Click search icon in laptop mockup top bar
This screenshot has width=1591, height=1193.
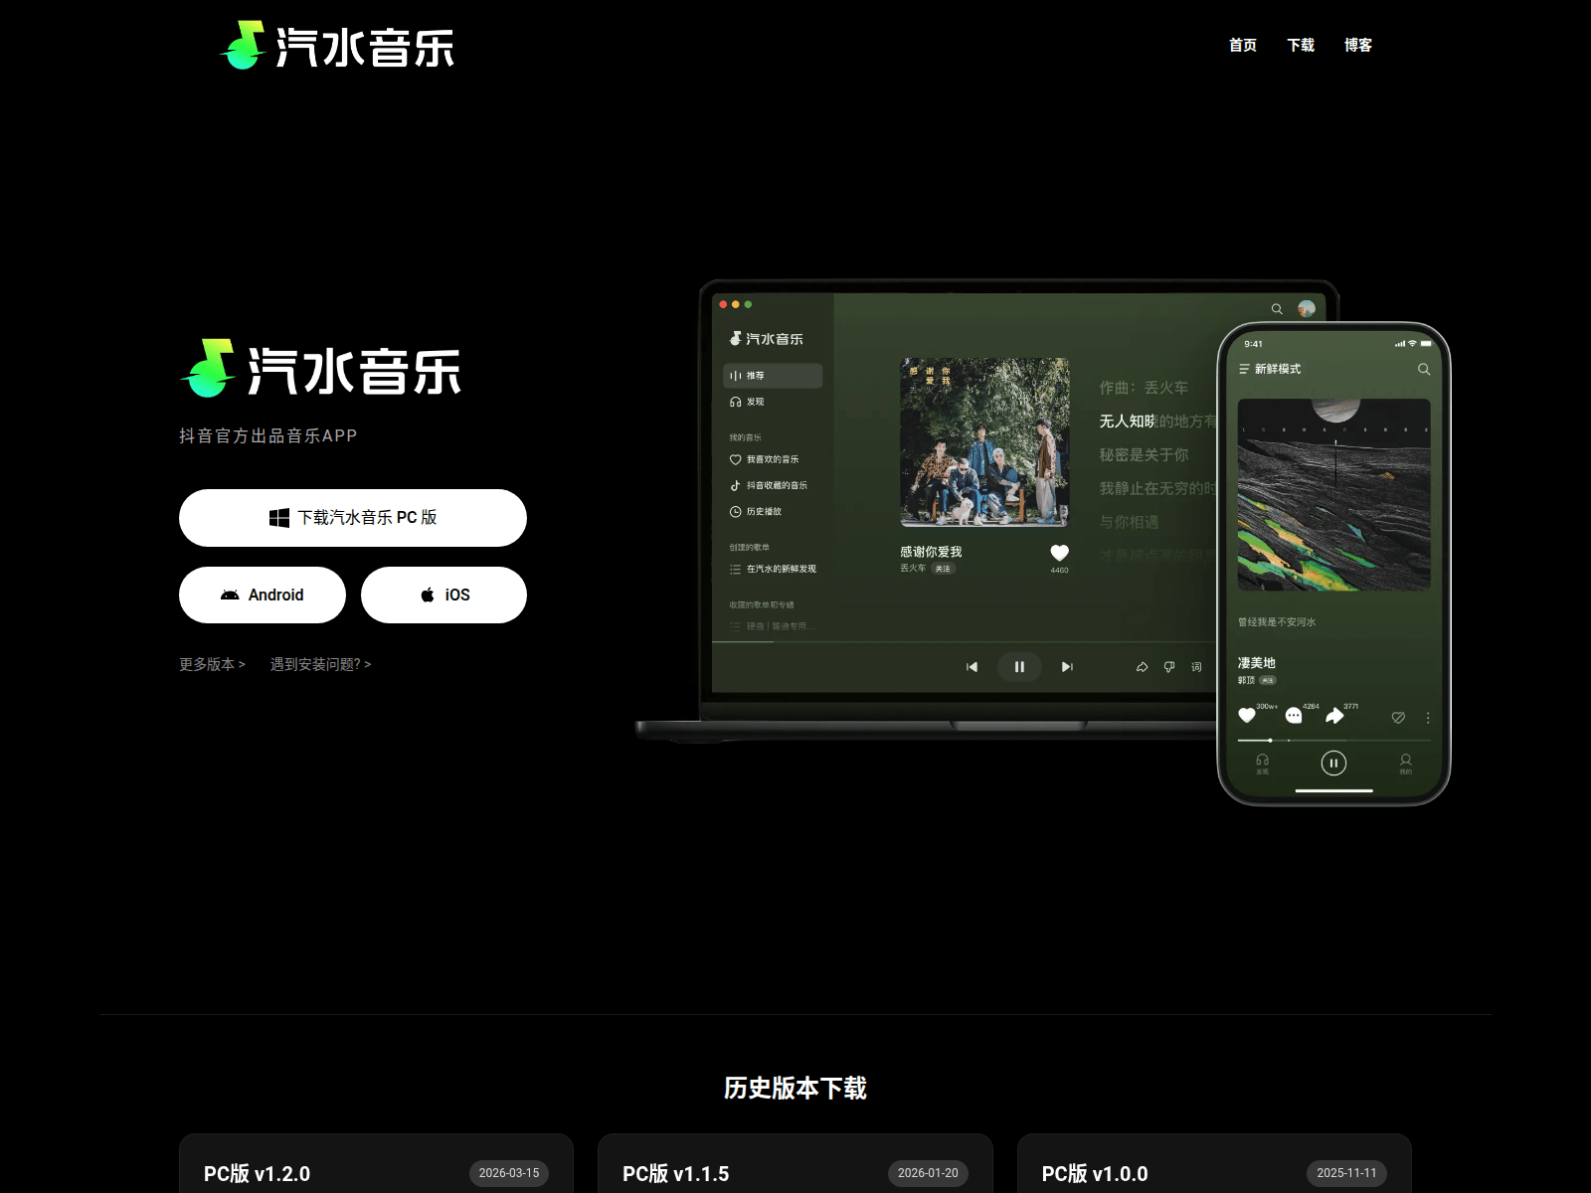click(1277, 309)
